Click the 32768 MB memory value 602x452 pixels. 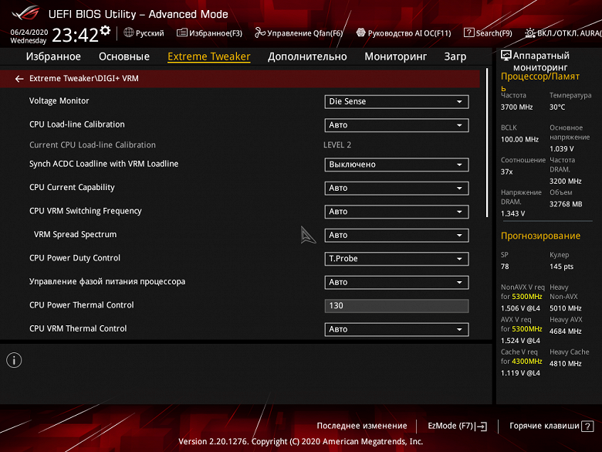pos(566,204)
